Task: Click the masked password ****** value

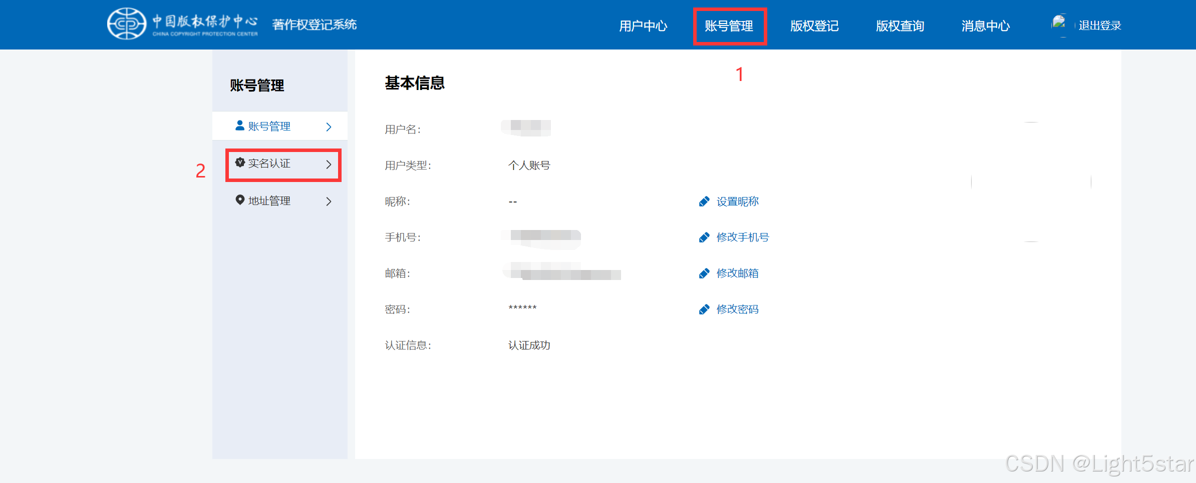Action: [x=522, y=308]
